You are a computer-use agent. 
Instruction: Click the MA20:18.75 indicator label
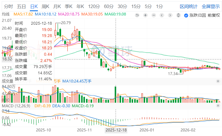pyautogui.click(x=69, y=14)
